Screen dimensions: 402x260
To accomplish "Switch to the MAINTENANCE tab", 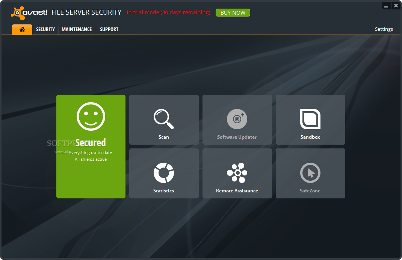I will tap(77, 29).
